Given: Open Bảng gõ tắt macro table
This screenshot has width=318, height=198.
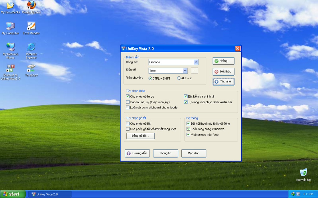Looking at the screenshot, I should pyautogui.click(x=141, y=136).
